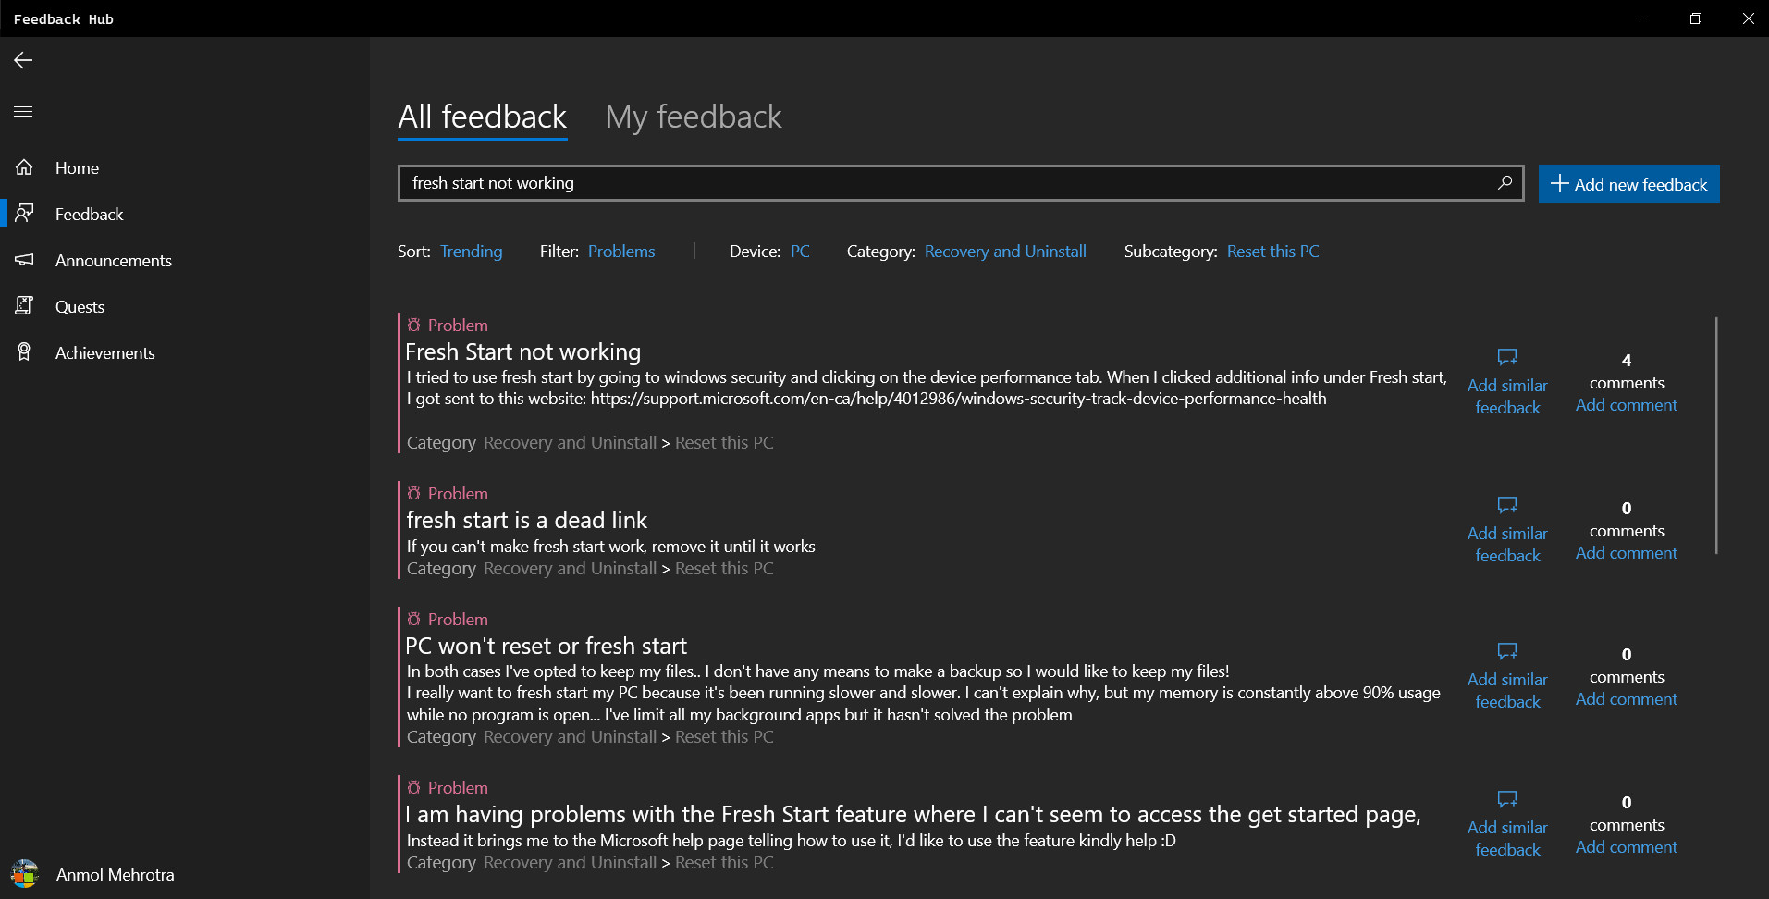Restore down the Feedback Hub window
The height and width of the screenshot is (899, 1769).
coord(1695,18)
